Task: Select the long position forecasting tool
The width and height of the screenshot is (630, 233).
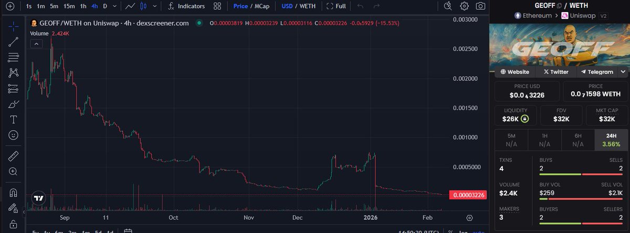Action: (14, 88)
